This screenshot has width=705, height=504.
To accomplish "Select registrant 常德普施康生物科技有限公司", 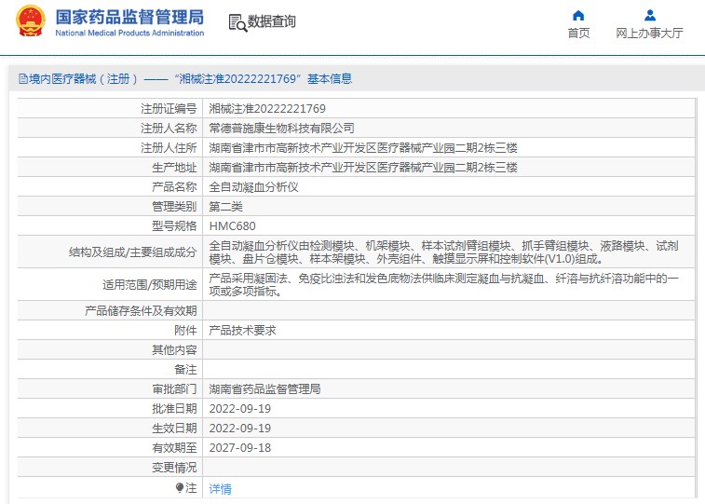I will (281, 129).
